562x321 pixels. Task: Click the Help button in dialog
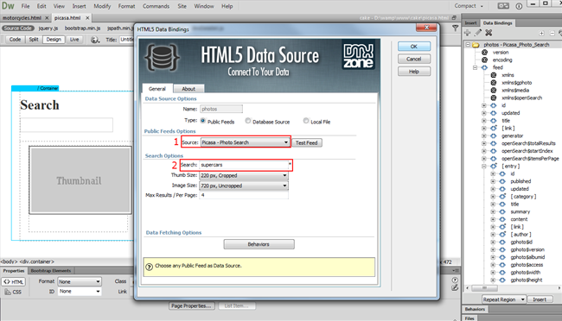tap(414, 72)
